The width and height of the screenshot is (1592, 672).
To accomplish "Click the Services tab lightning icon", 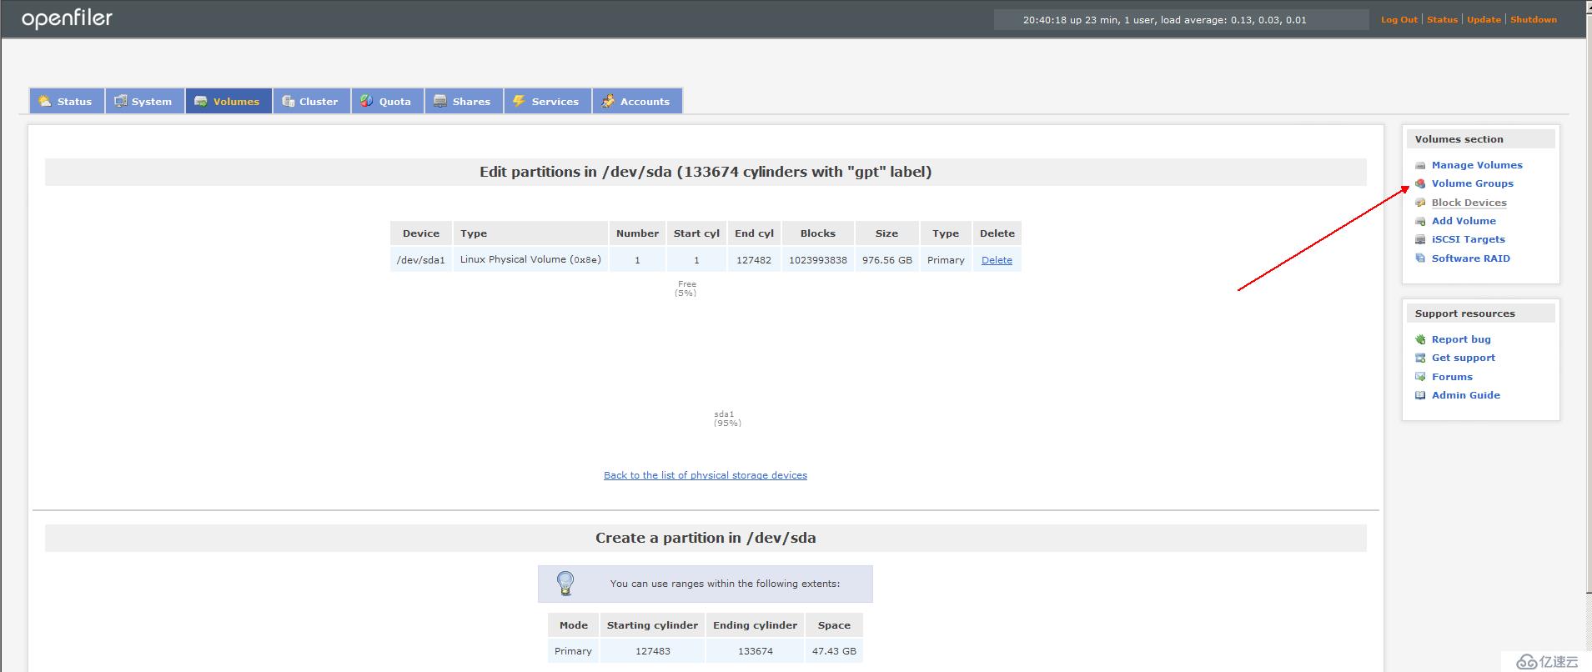I will coord(519,101).
